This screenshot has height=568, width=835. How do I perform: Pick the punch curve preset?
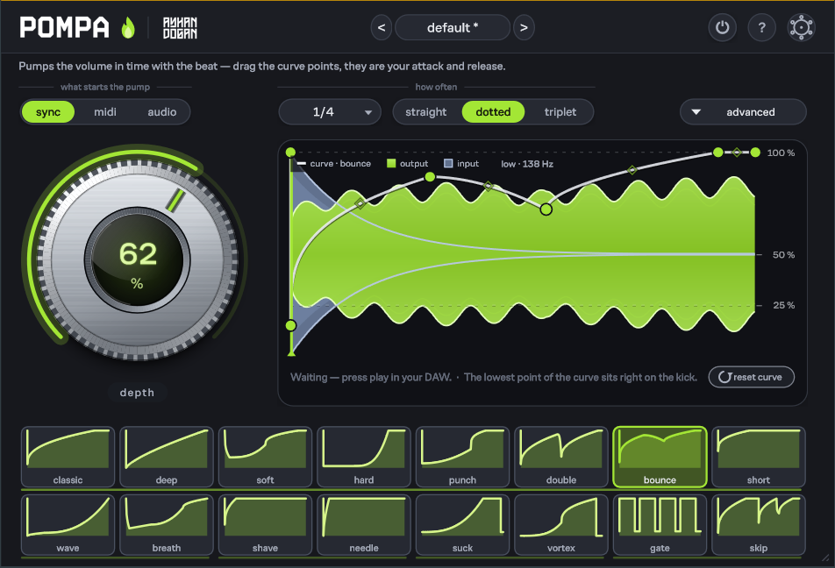(x=462, y=457)
